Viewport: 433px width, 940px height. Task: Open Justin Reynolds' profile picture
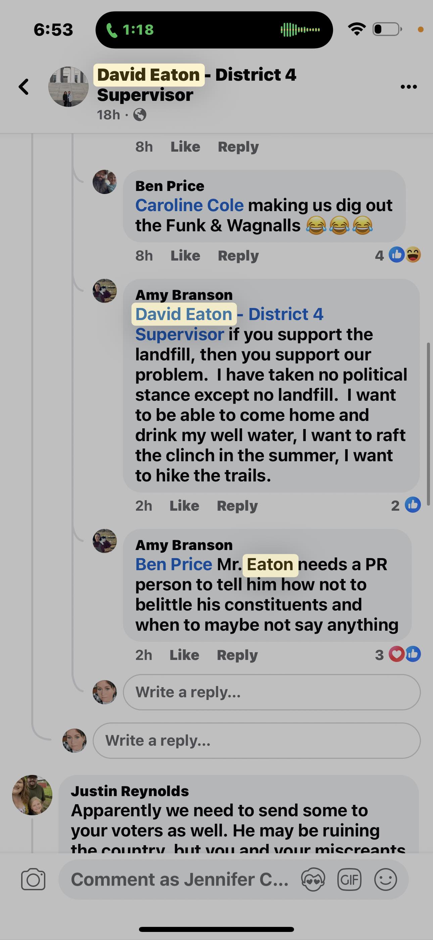point(32,795)
